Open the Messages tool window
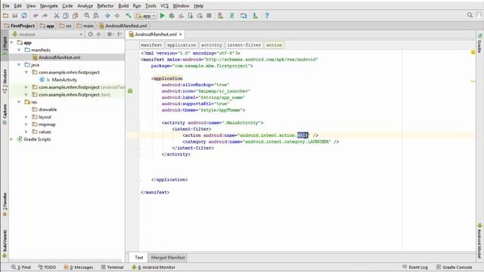 (x=79, y=267)
